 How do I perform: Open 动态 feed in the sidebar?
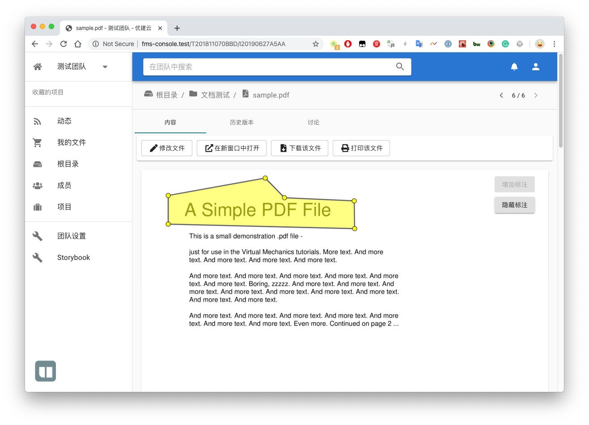tap(64, 121)
